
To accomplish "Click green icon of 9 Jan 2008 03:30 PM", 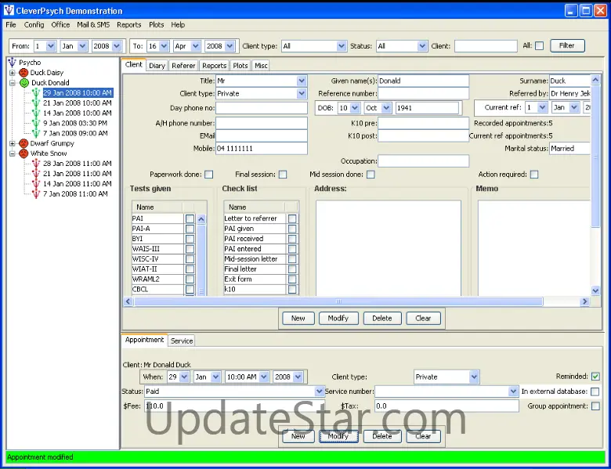I will (36, 123).
